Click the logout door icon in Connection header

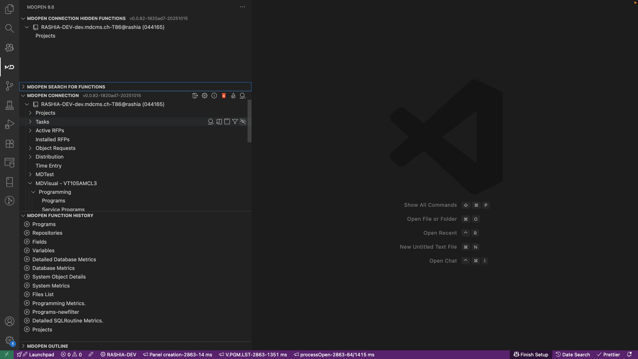coord(195,96)
